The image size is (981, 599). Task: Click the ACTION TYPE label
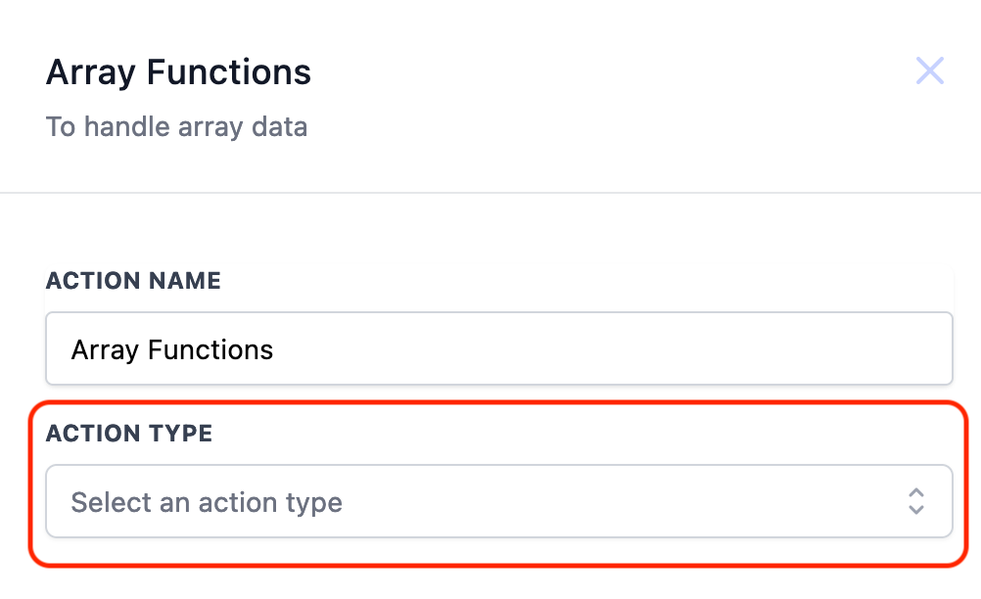[129, 434]
